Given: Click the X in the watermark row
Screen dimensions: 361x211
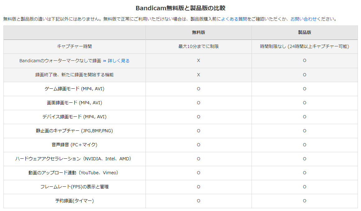Looking at the screenshot, I should (x=198, y=61).
